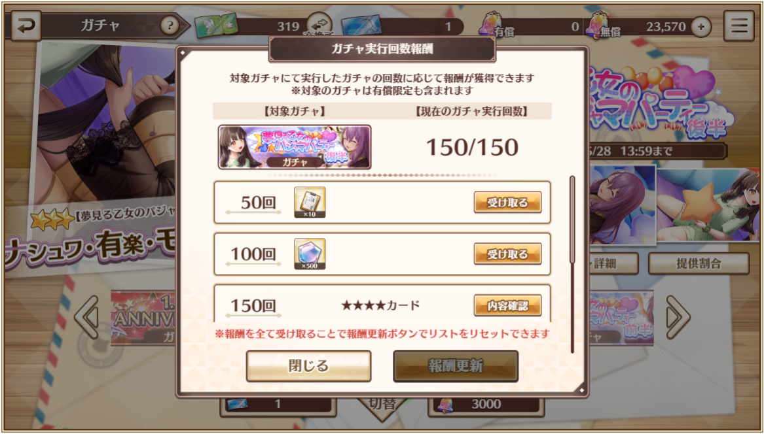Claim the 100回 reward with 受け取る

pos(508,254)
